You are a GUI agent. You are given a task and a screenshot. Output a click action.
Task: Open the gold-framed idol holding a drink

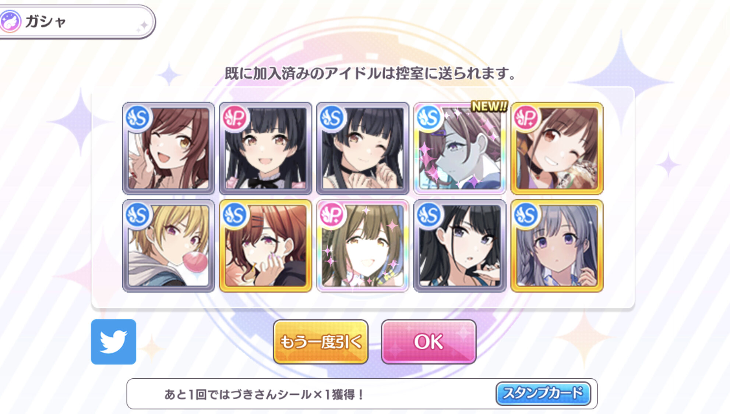[557, 148]
